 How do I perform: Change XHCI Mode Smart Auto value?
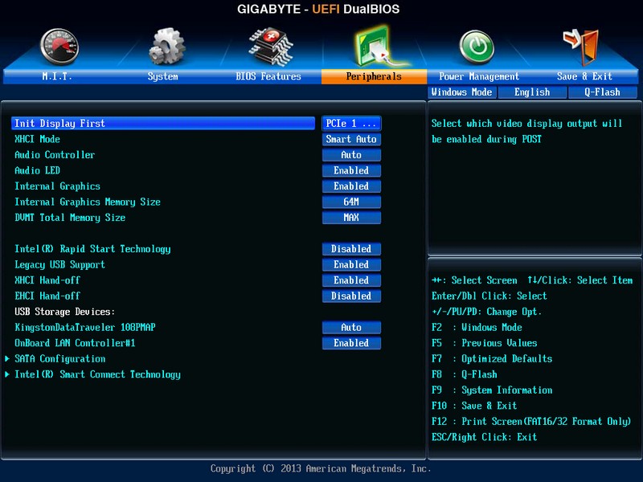tap(351, 139)
